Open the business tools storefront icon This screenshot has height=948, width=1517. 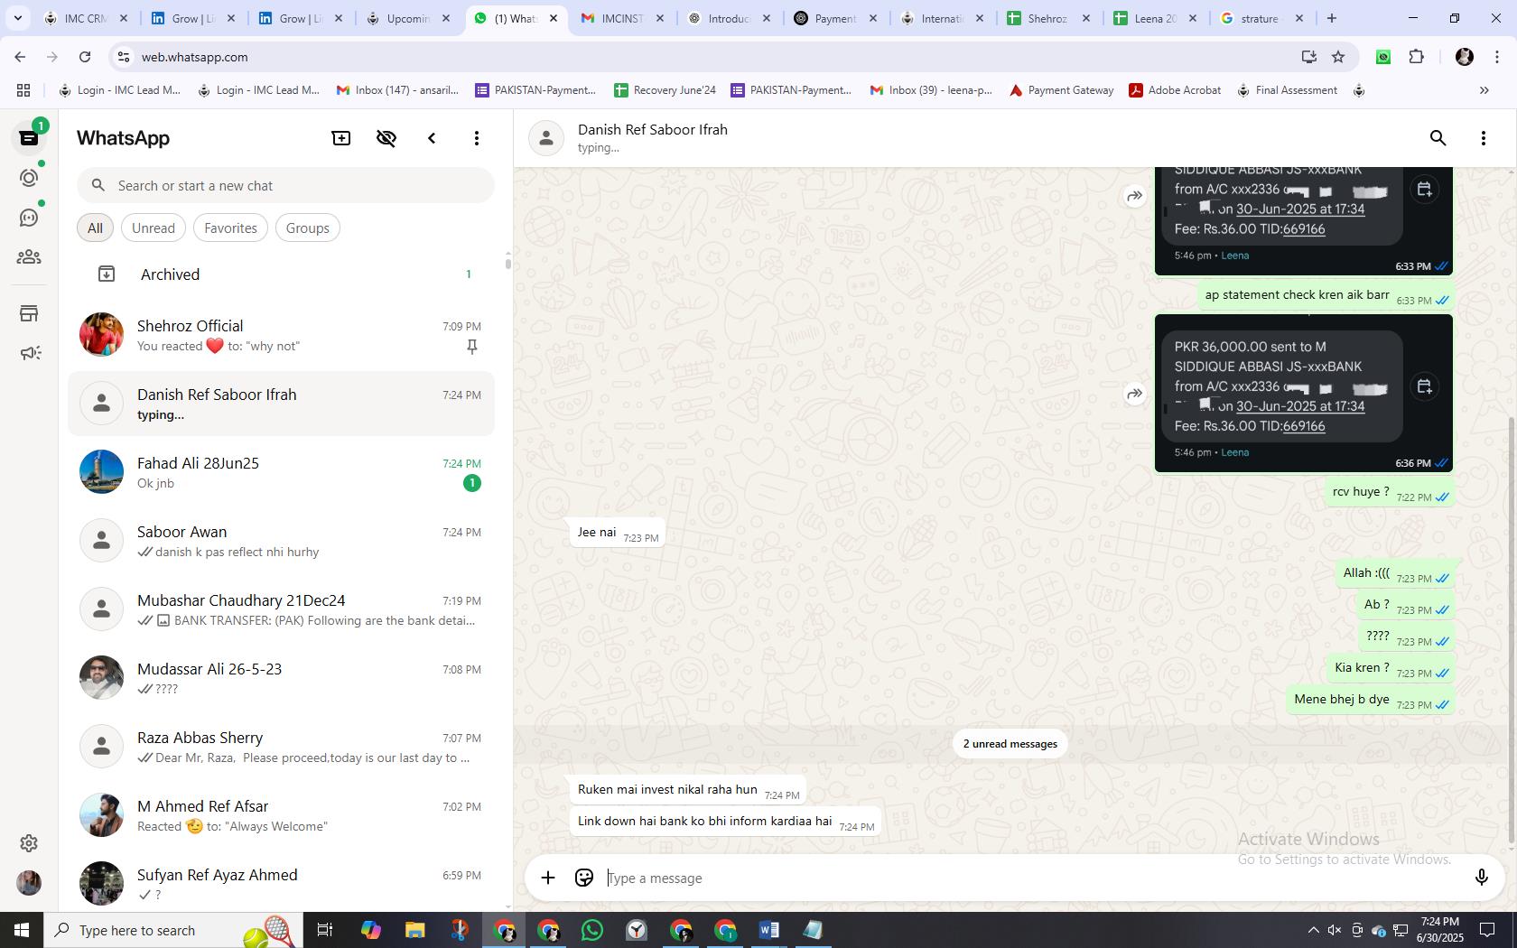[29, 313]
